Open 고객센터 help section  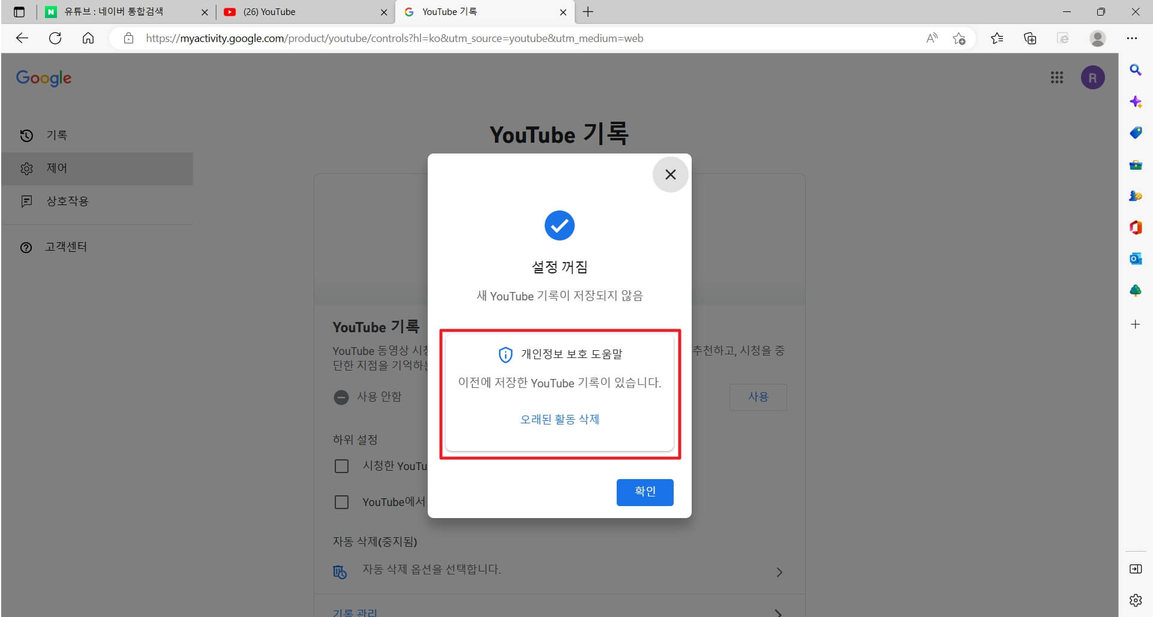66,246
